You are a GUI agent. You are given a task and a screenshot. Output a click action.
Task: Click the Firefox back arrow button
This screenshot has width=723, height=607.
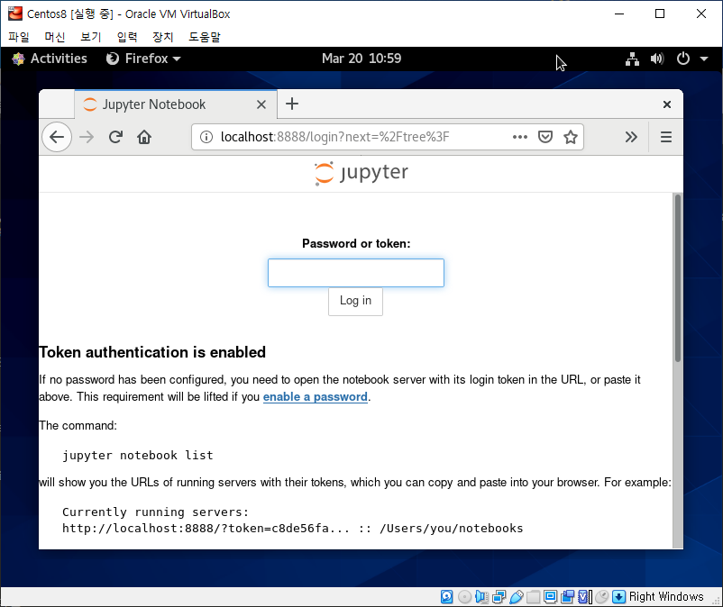click(x=57, y=137)
